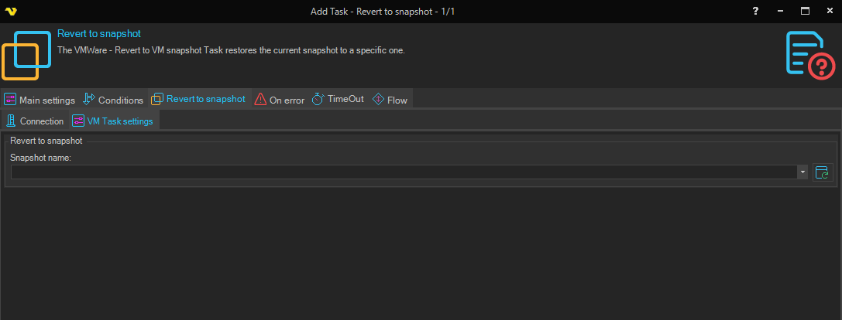Open the TimeOut tab
This screenshot has height=320, width=842.
(345, 99)
